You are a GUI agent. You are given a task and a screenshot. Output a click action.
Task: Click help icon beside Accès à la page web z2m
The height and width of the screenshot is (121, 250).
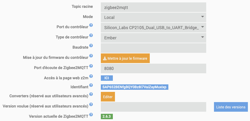tap(91, 76)
